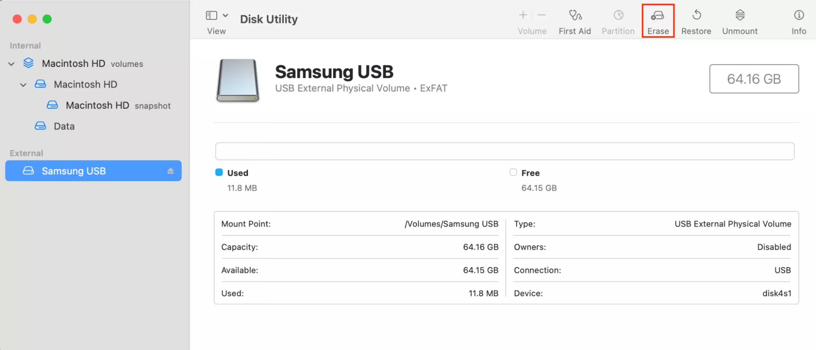
Task: Click the Erase toolbar icon
Action: 658,16
